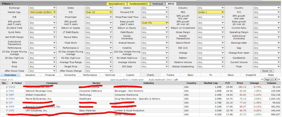Click the previous page arrow icon
Screen dimensions: 282x117
click(x=262, y=79)
